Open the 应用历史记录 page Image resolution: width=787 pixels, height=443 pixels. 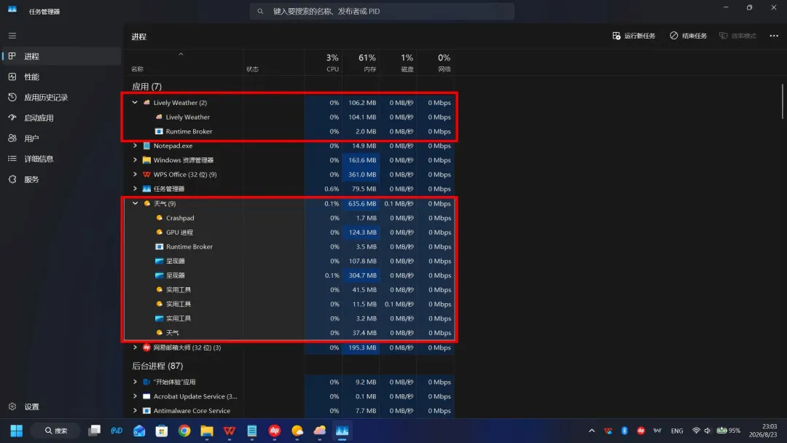tap(61, 98)
